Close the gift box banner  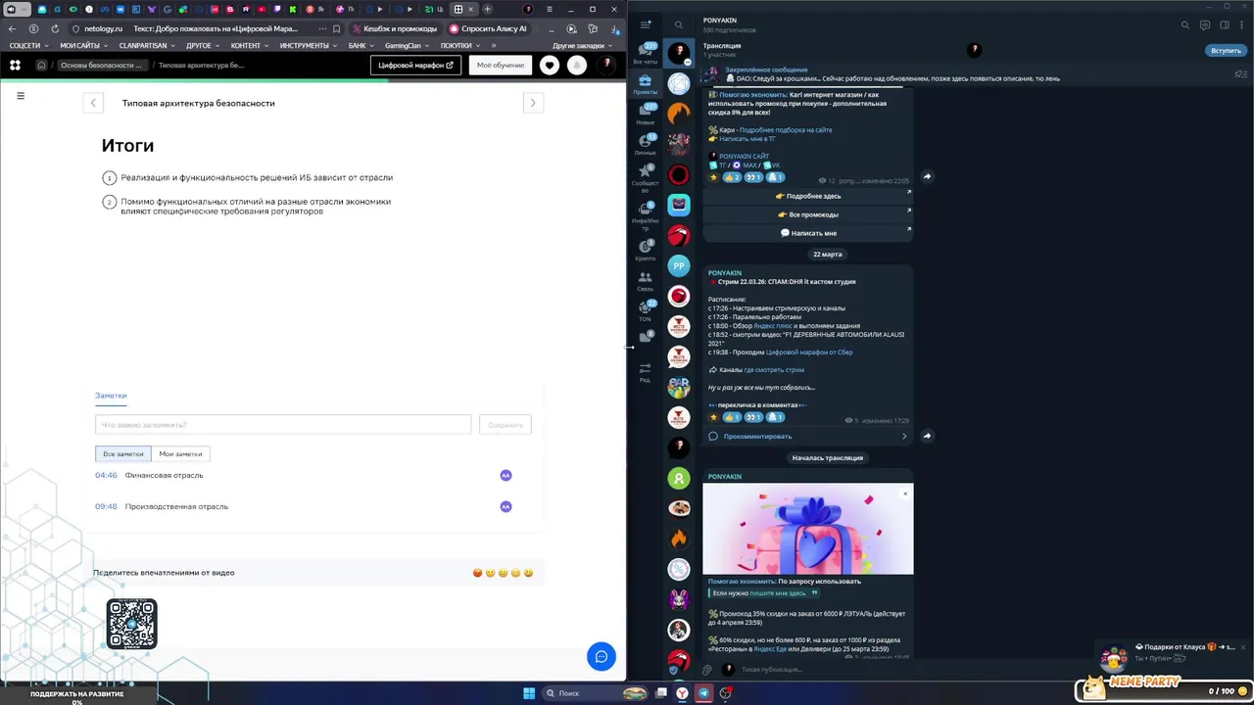905,493
